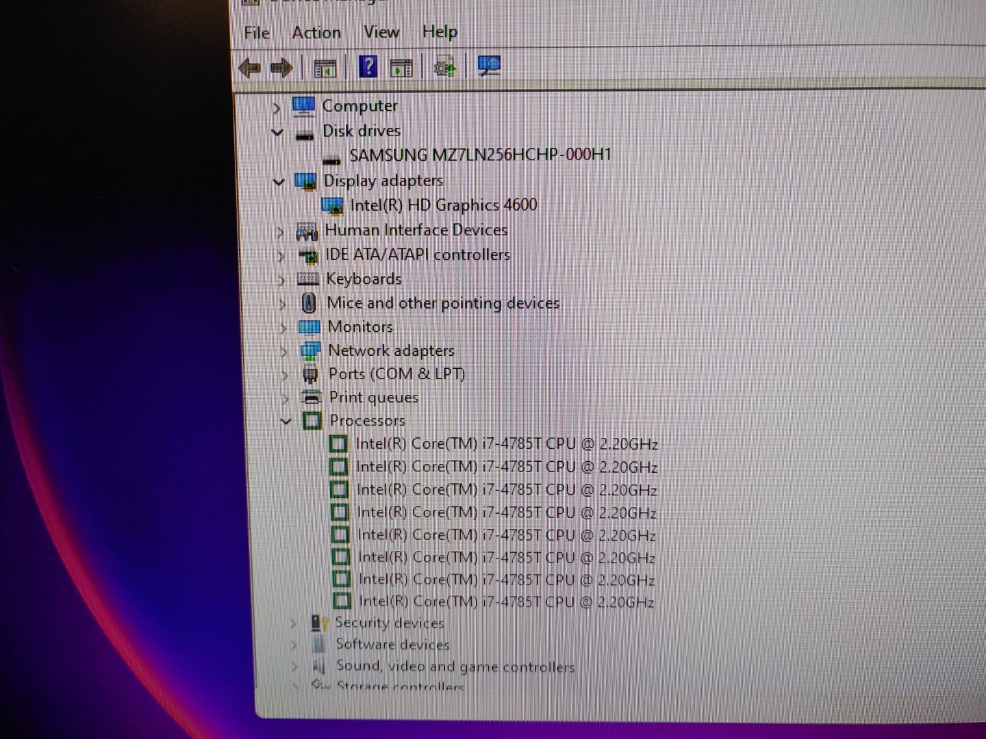Click Mice and other pointing devices label
986x739 pixels.
click(x=443, y=303)
